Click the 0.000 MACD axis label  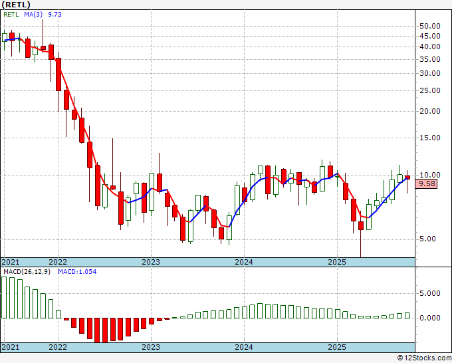point(430,318)
